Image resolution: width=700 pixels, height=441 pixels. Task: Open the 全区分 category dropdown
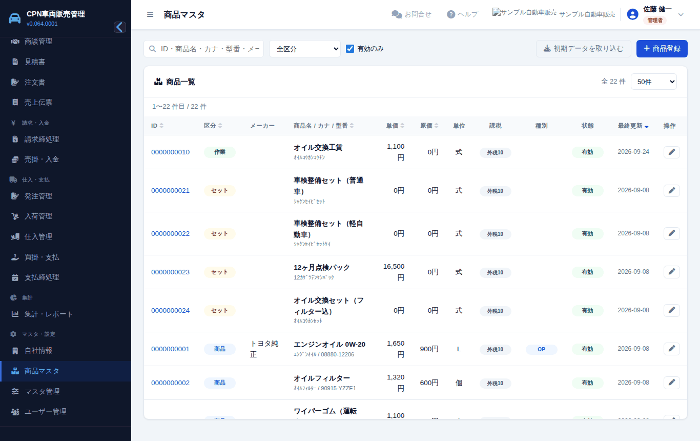pyautogui.click(x=305, y=49)
